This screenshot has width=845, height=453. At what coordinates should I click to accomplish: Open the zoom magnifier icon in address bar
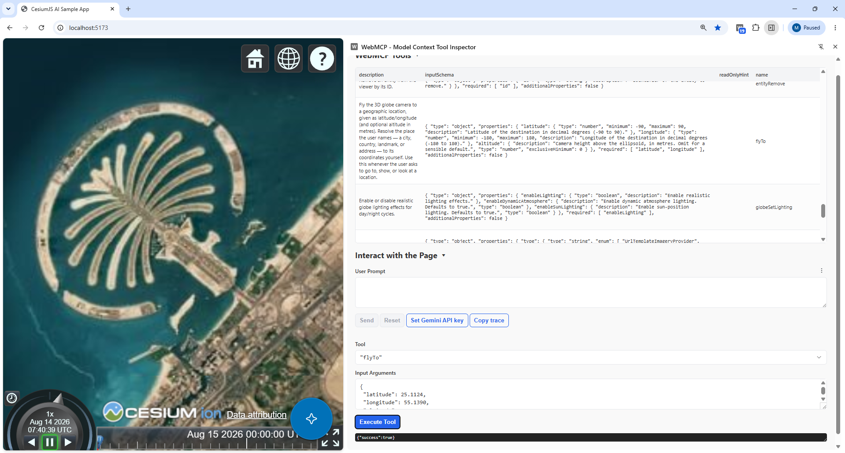pyautogui.click(x=704, y=28)
